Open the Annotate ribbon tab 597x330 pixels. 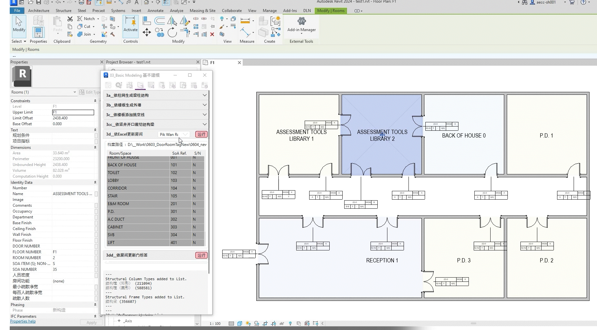pos(155,11)
